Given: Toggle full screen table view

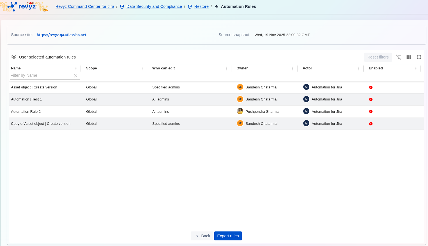Looking at the screenshot, I should [419, 57].
